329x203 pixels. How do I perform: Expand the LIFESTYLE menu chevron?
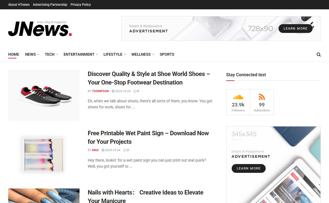[125, 55]
